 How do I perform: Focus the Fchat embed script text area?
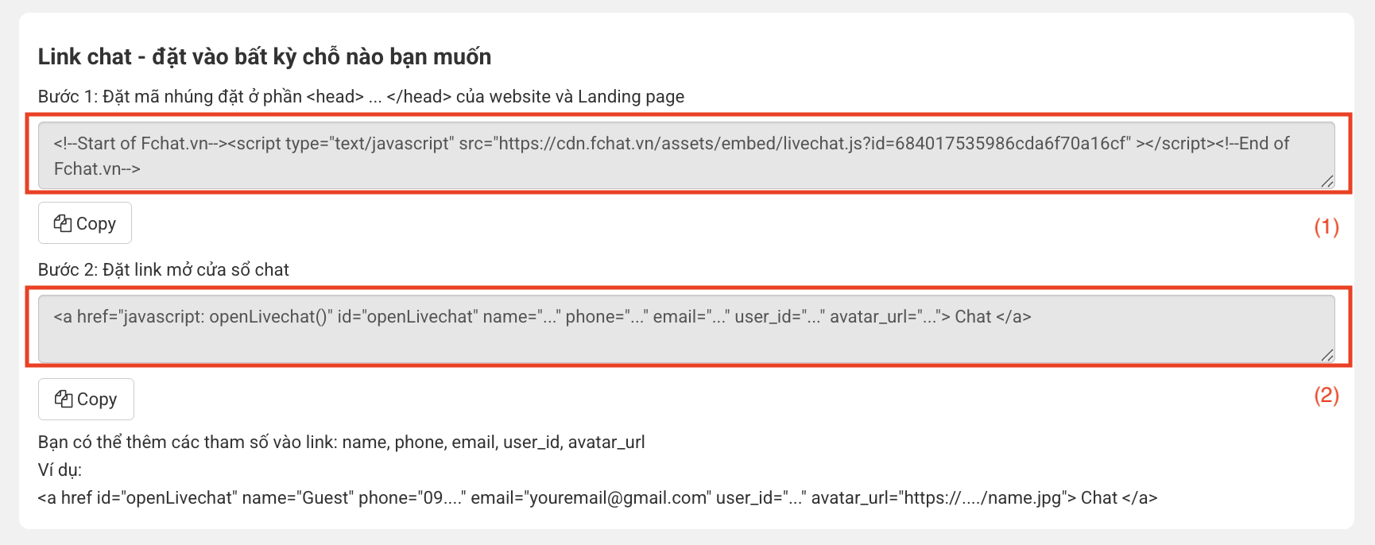click(687, 155)
